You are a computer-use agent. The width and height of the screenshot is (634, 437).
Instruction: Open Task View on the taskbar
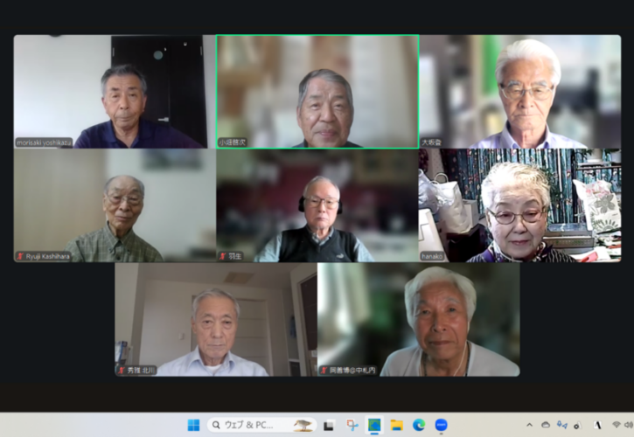(329, 426)
